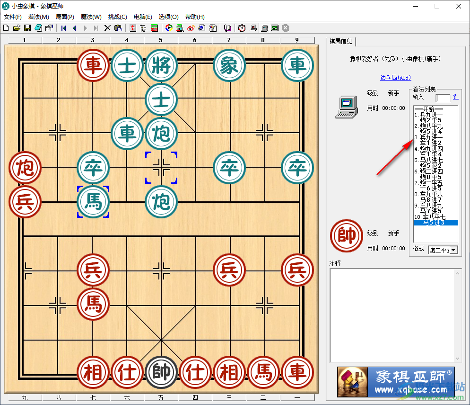This screenshot has height=405, width=470.
Task: Toggle the pressed computer-player toolbar icon
Action: pos(264,28)
